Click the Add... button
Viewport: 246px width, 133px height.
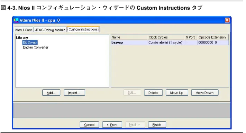(x=51, y=93)
